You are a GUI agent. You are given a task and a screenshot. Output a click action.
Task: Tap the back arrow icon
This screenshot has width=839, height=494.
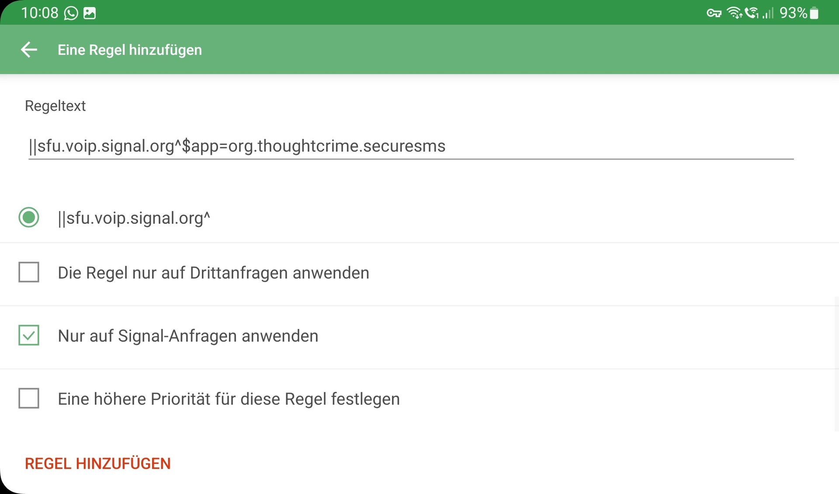[x=29, y=50]
